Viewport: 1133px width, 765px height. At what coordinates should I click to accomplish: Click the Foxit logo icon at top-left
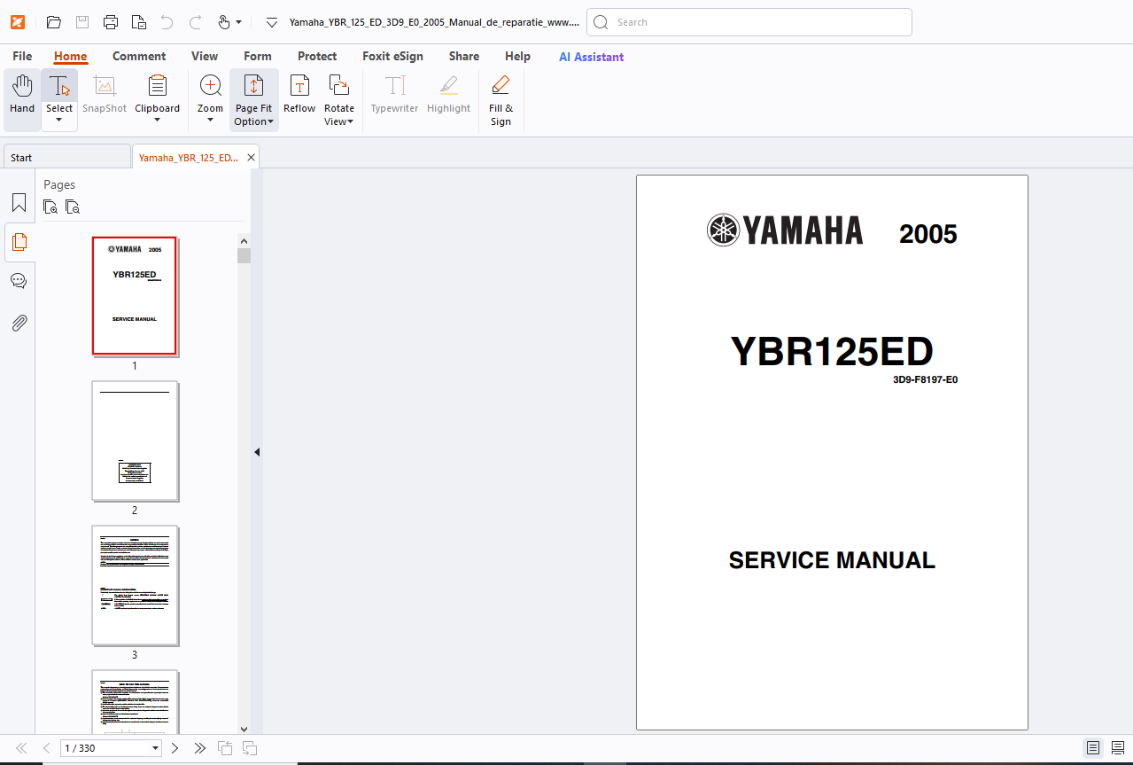pos(18,22)
